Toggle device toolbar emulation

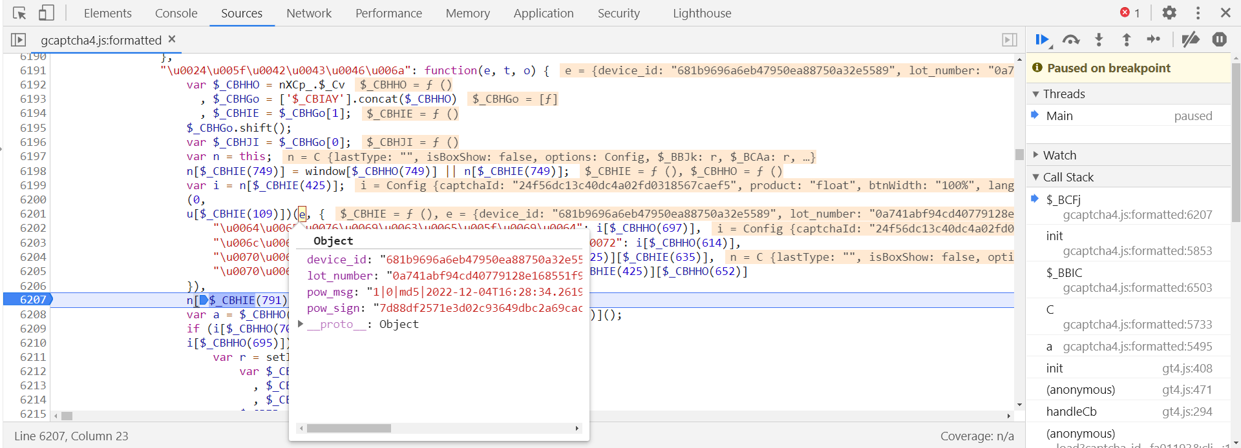click(x=46, y=13)
